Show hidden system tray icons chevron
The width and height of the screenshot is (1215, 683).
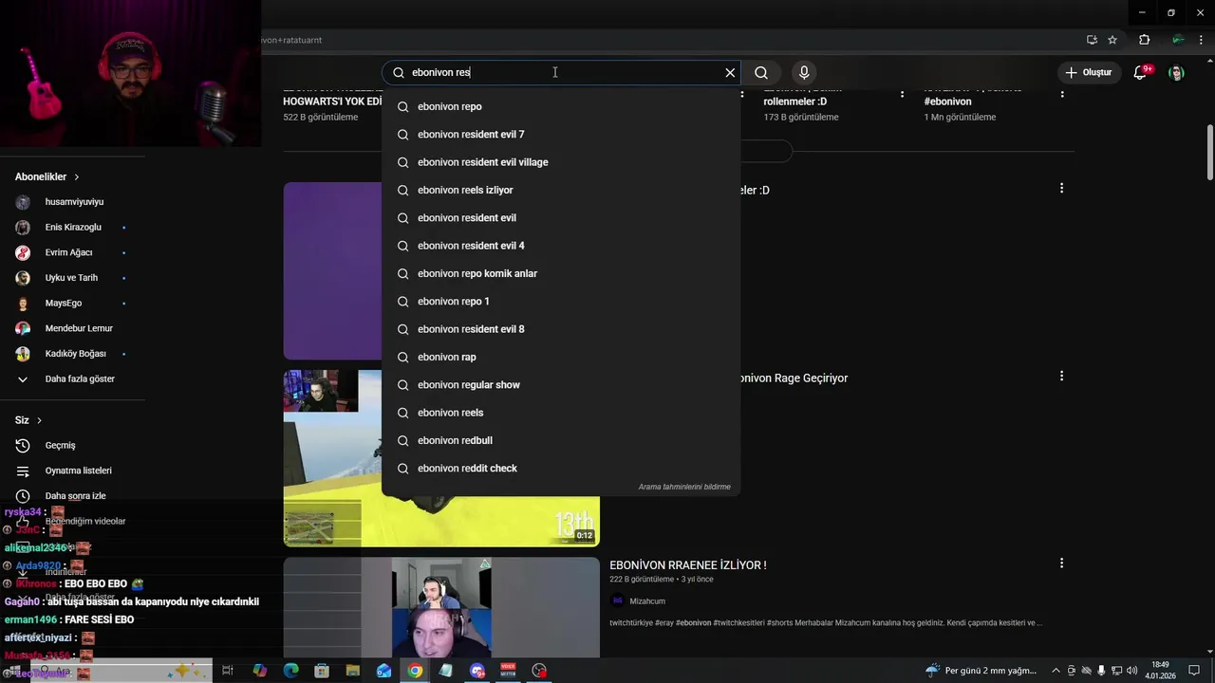pyautogui.click(x=1056, y=671)
